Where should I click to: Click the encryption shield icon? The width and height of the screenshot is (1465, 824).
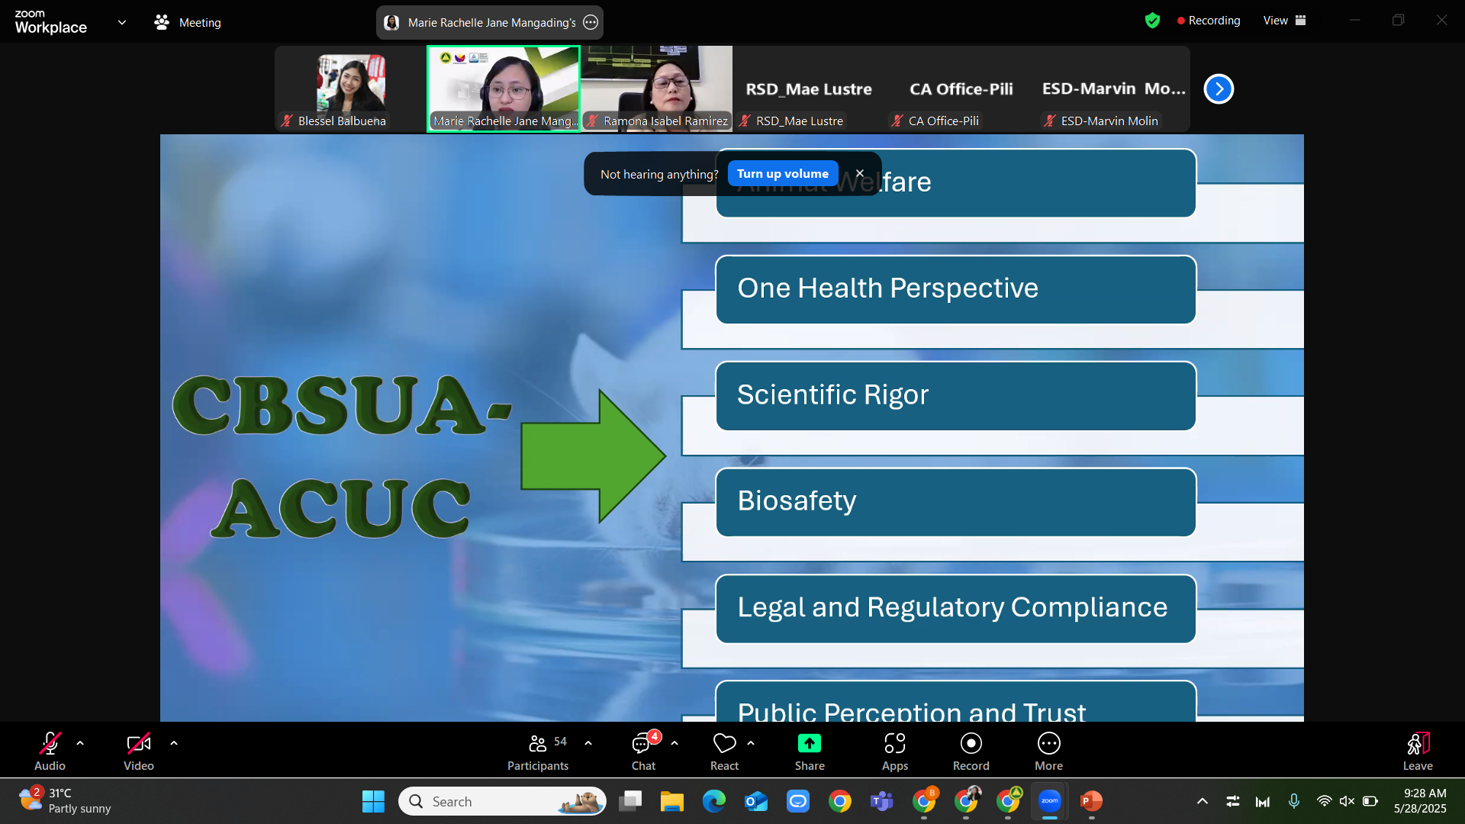pyautogui.click(x=1152, y=21)
